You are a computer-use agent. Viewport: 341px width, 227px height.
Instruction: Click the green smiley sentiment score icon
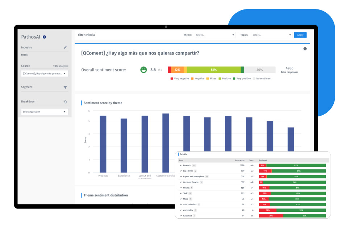click(x=144, y=69)
